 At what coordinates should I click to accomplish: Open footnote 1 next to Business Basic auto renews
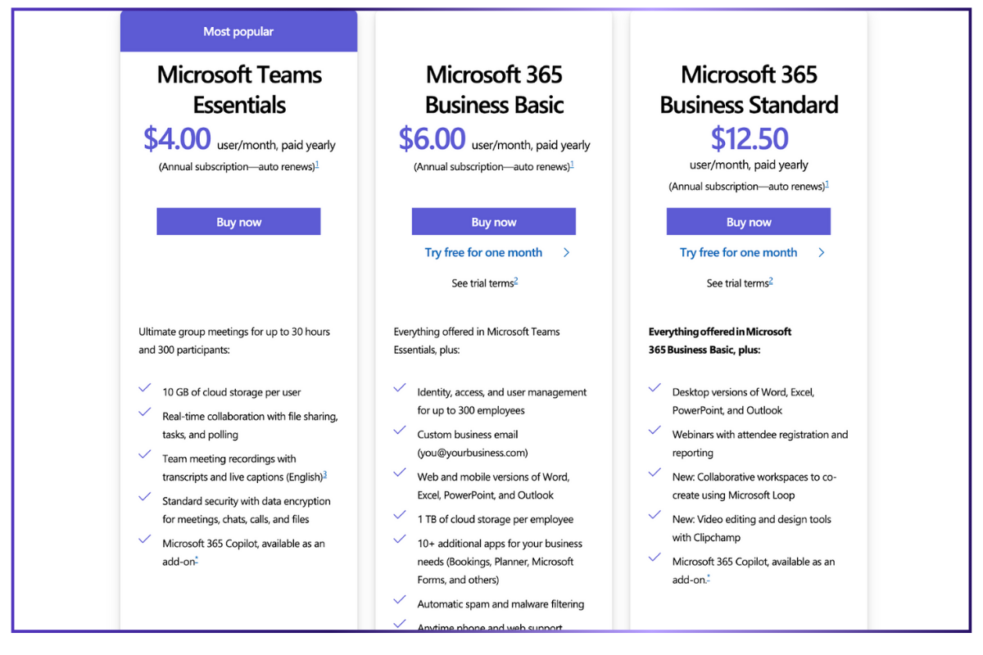pos(572,165)
